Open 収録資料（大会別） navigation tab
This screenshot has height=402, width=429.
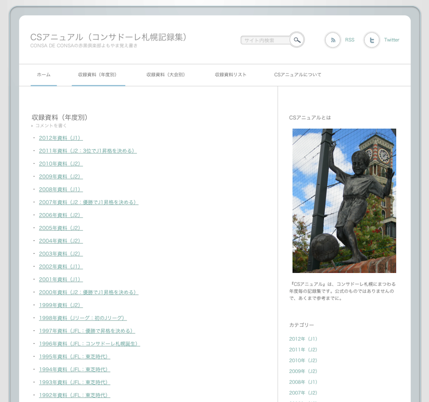point(166,75)
